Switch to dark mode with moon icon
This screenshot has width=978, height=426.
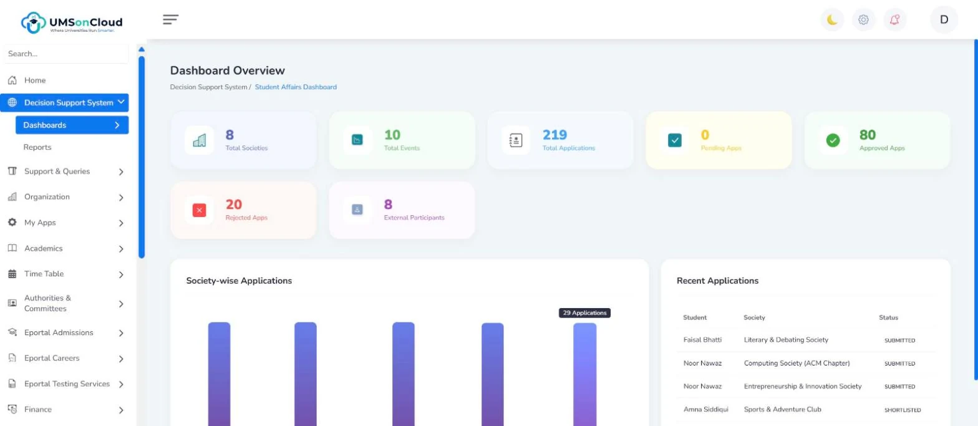(x=832, y=20)
